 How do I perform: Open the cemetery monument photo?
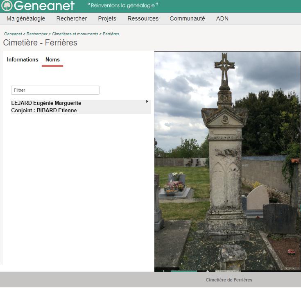coord(227,161)
